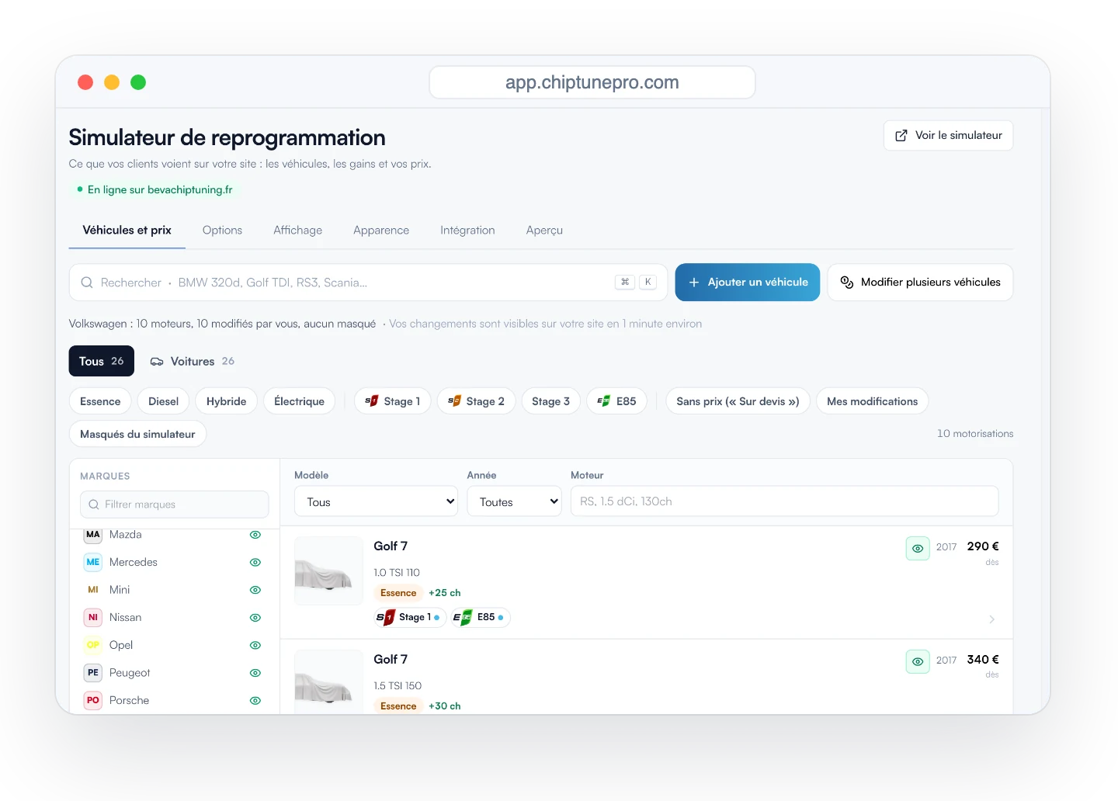Screen dimensions: 1118x801
Task: Toggle visibility of Golf 7 1.0 TSI 110
Action: [918, 548]
